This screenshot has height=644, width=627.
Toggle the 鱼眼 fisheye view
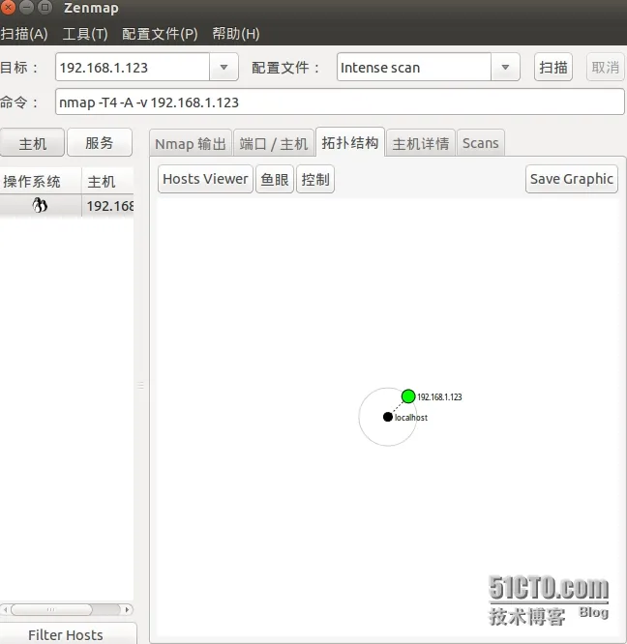click(x=275, y=179)
